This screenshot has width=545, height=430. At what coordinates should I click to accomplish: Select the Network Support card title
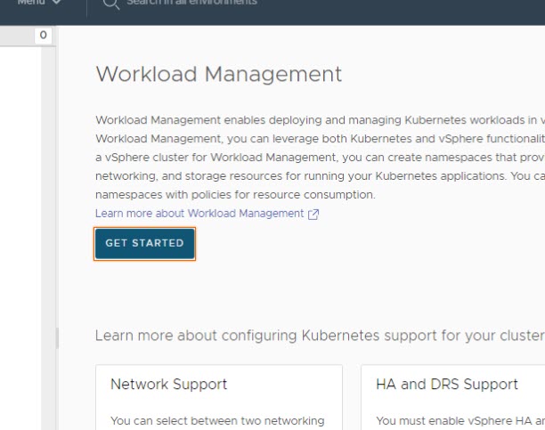click(168, 385)
